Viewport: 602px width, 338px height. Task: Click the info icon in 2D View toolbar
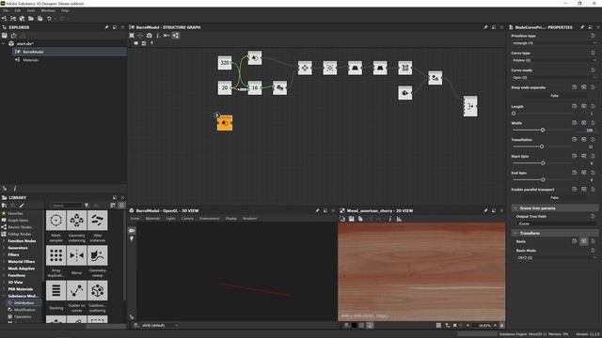[x=389, y=219]
